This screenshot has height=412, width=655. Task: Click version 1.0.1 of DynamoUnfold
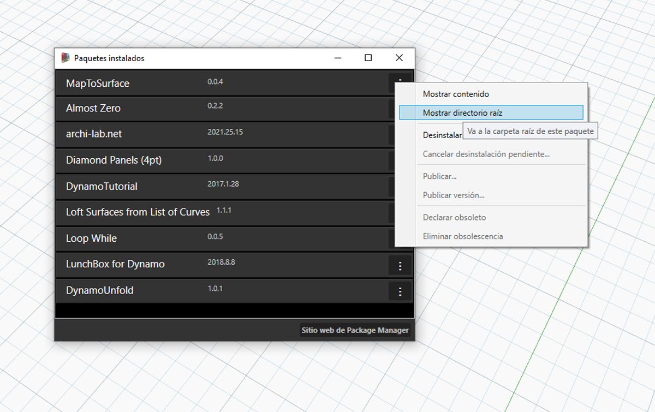(x=215, y=288)
